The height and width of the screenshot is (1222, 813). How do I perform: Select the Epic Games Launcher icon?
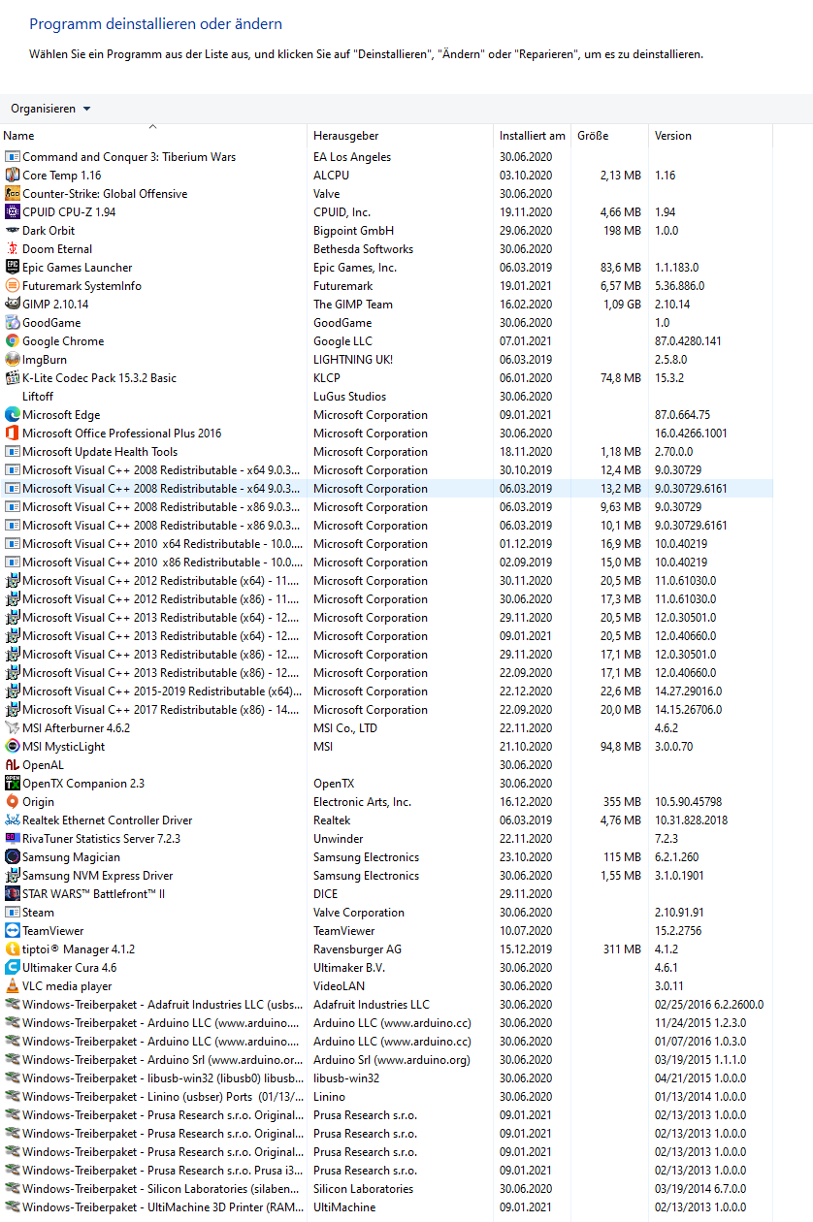(x=13, y=268)
